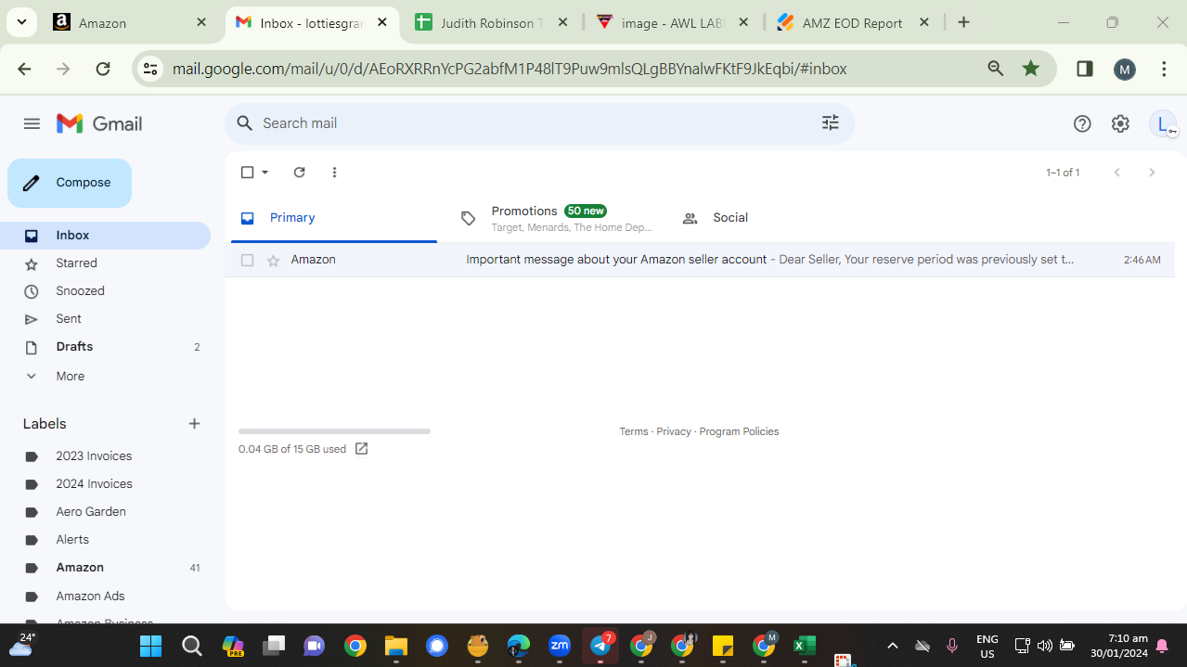Open Chrome three-dot menu

click(1164, 69)
